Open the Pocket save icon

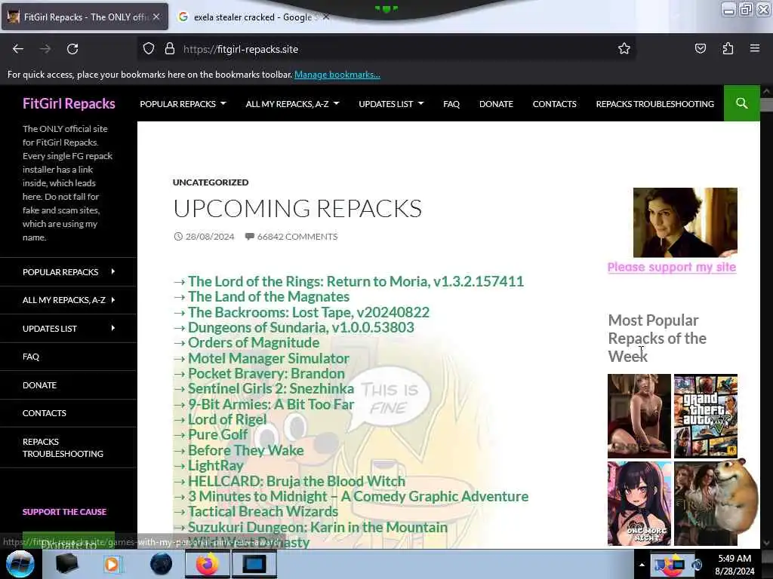point(700,48)
